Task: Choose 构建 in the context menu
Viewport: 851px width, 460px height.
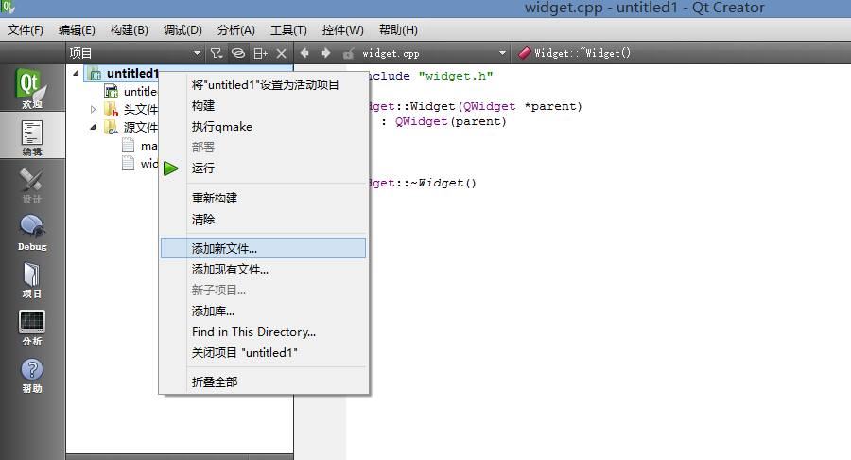Action: point(263,106)
